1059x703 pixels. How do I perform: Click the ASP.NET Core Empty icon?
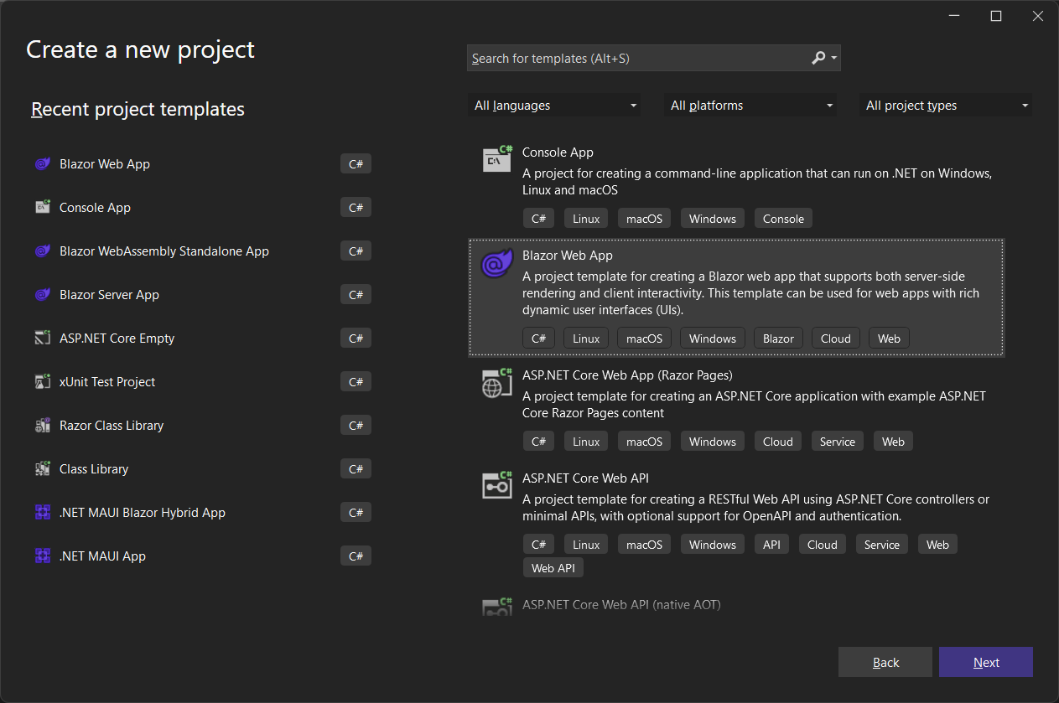tap(43, 339)
